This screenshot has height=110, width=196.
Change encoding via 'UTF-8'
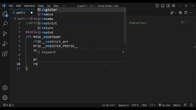(x=135, y=105)
